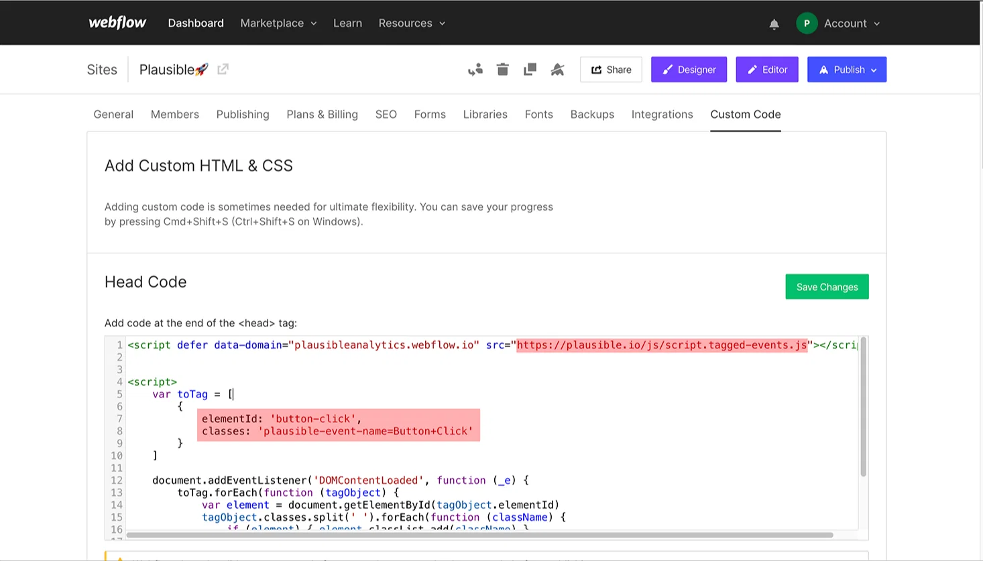Open the Designer
The width and height of the screenshot is (983, 561).
click(689, 70)
